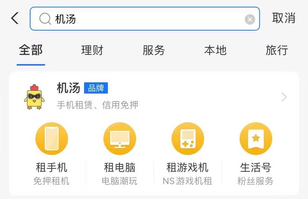
Task: Click the 电脑潮玩 caption
Action: click(119, 181)
